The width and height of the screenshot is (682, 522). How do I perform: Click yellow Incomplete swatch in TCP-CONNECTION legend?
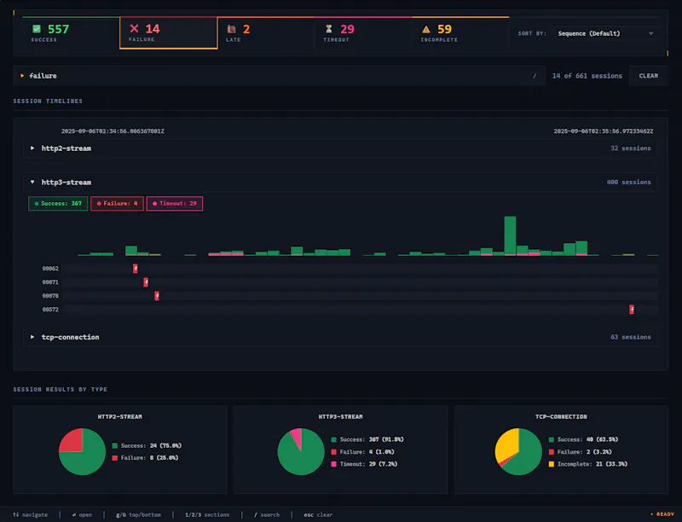(551, 464)
